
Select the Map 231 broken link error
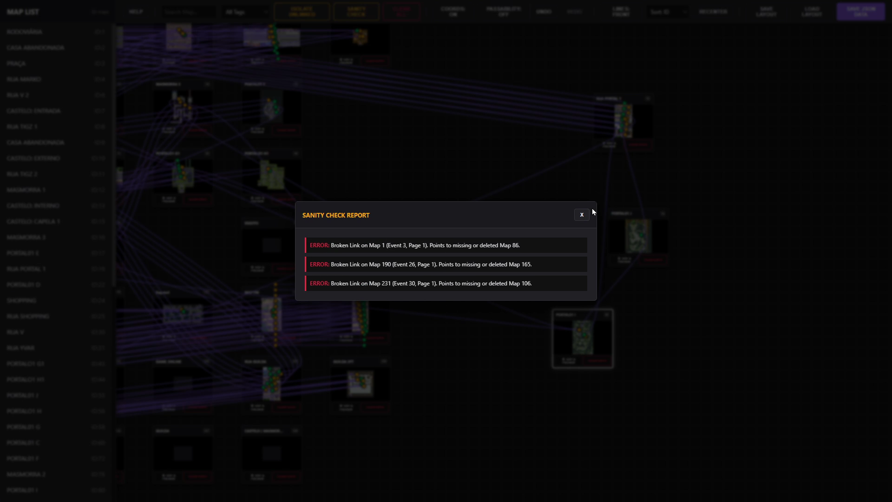[x=446, y=284]
